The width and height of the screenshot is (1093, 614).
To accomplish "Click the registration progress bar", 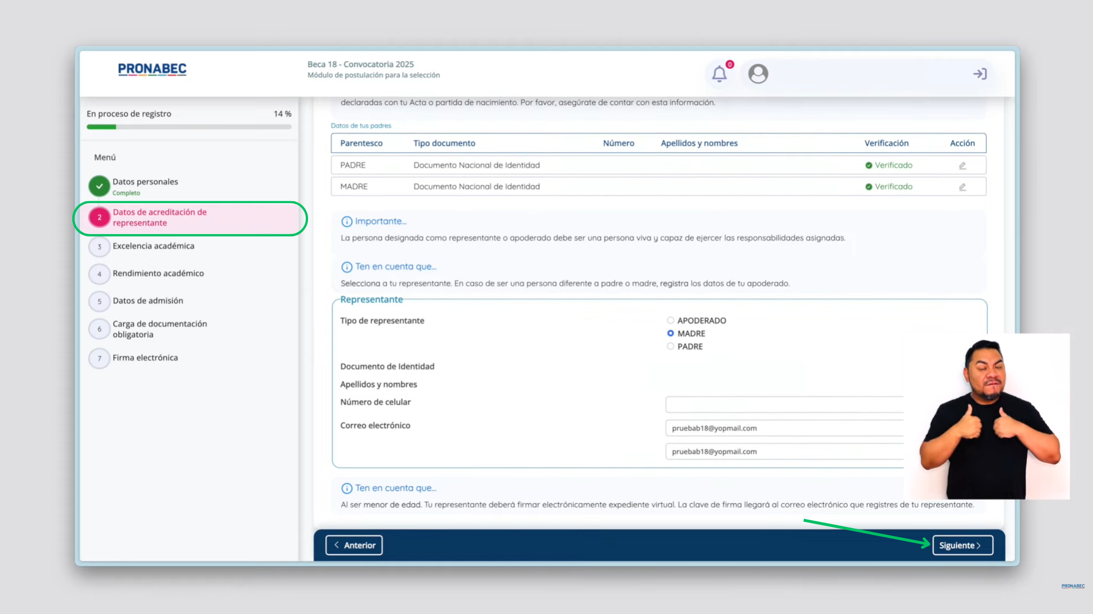I will click(189, 127).
